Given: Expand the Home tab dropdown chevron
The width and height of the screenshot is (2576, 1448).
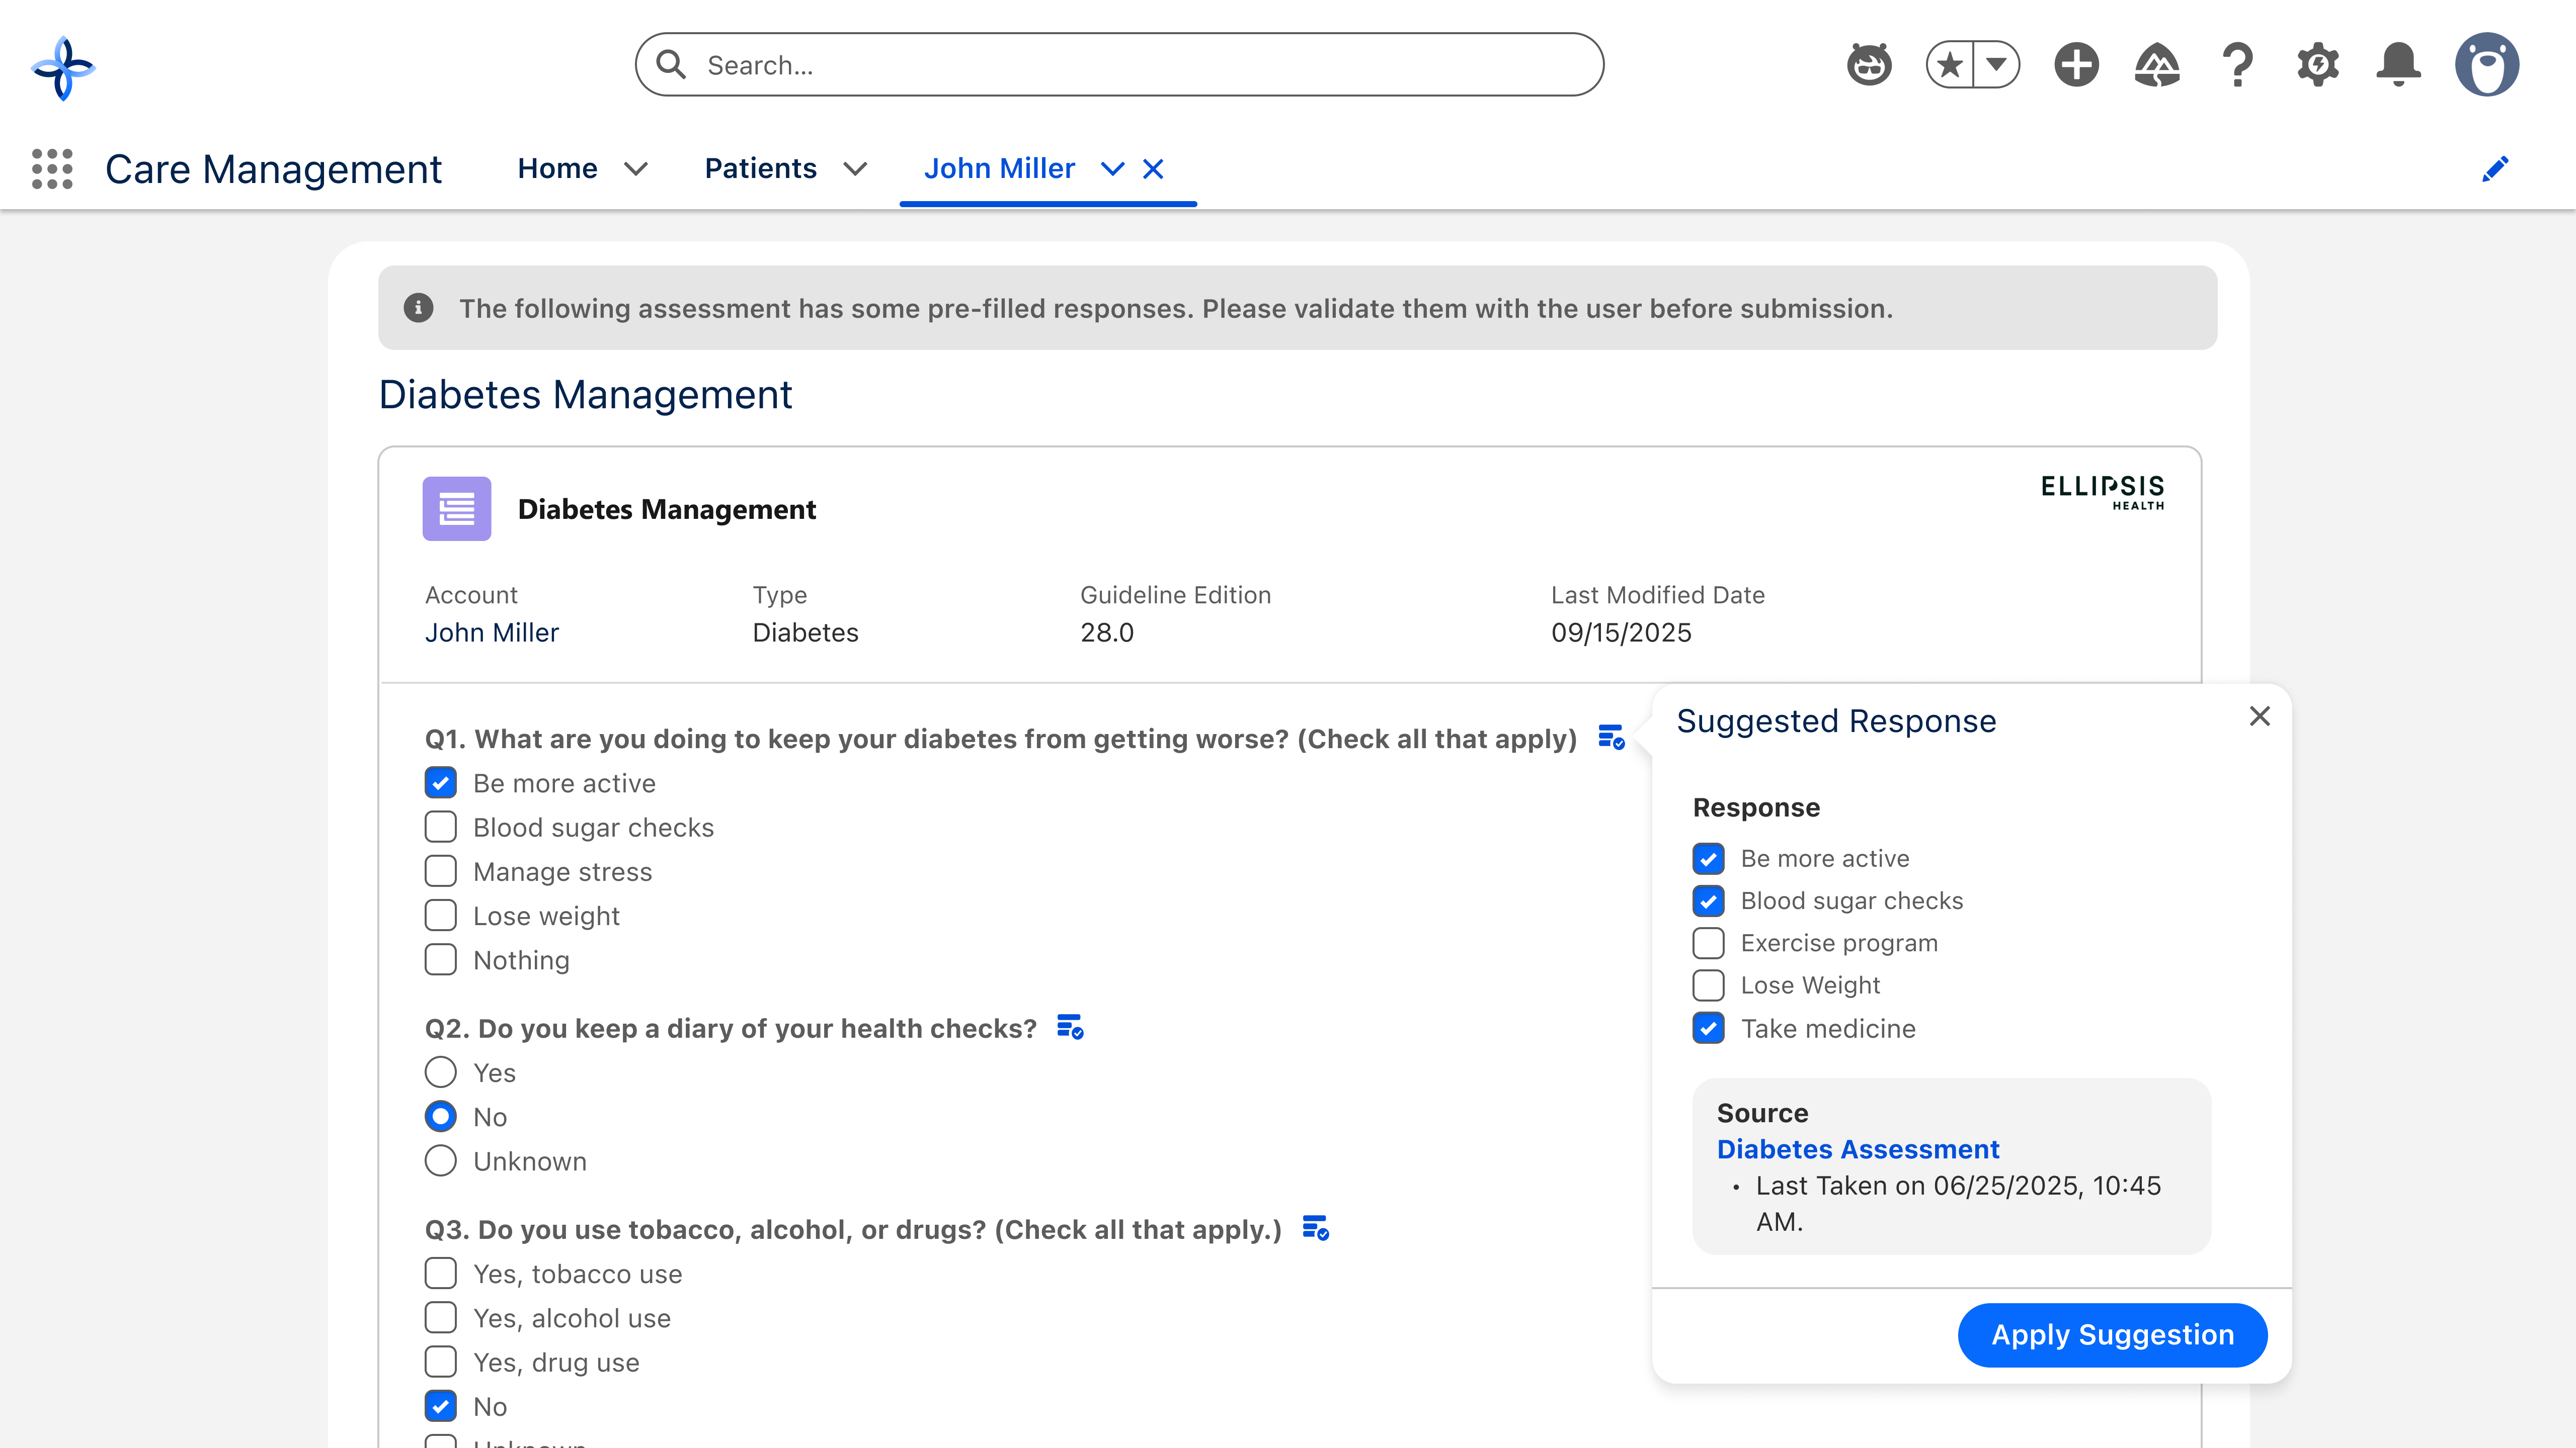Looking at the screenshot, I should click(636, 169).
